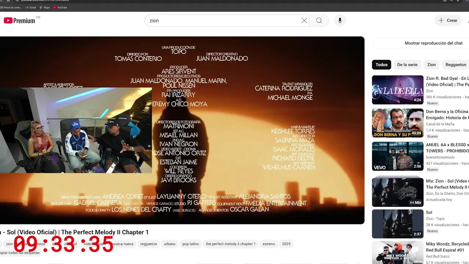This screenshot has height=264, width=469.
Task: Click the '2025' tag chip
Action: click(286, 244)
